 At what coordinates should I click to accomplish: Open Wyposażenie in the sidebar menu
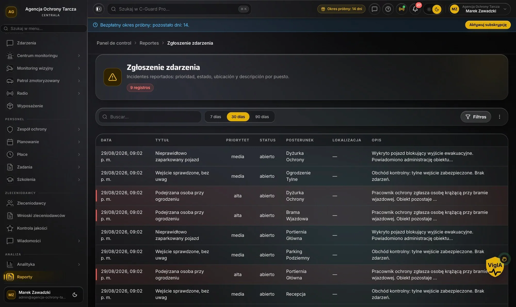coord(44,106)
